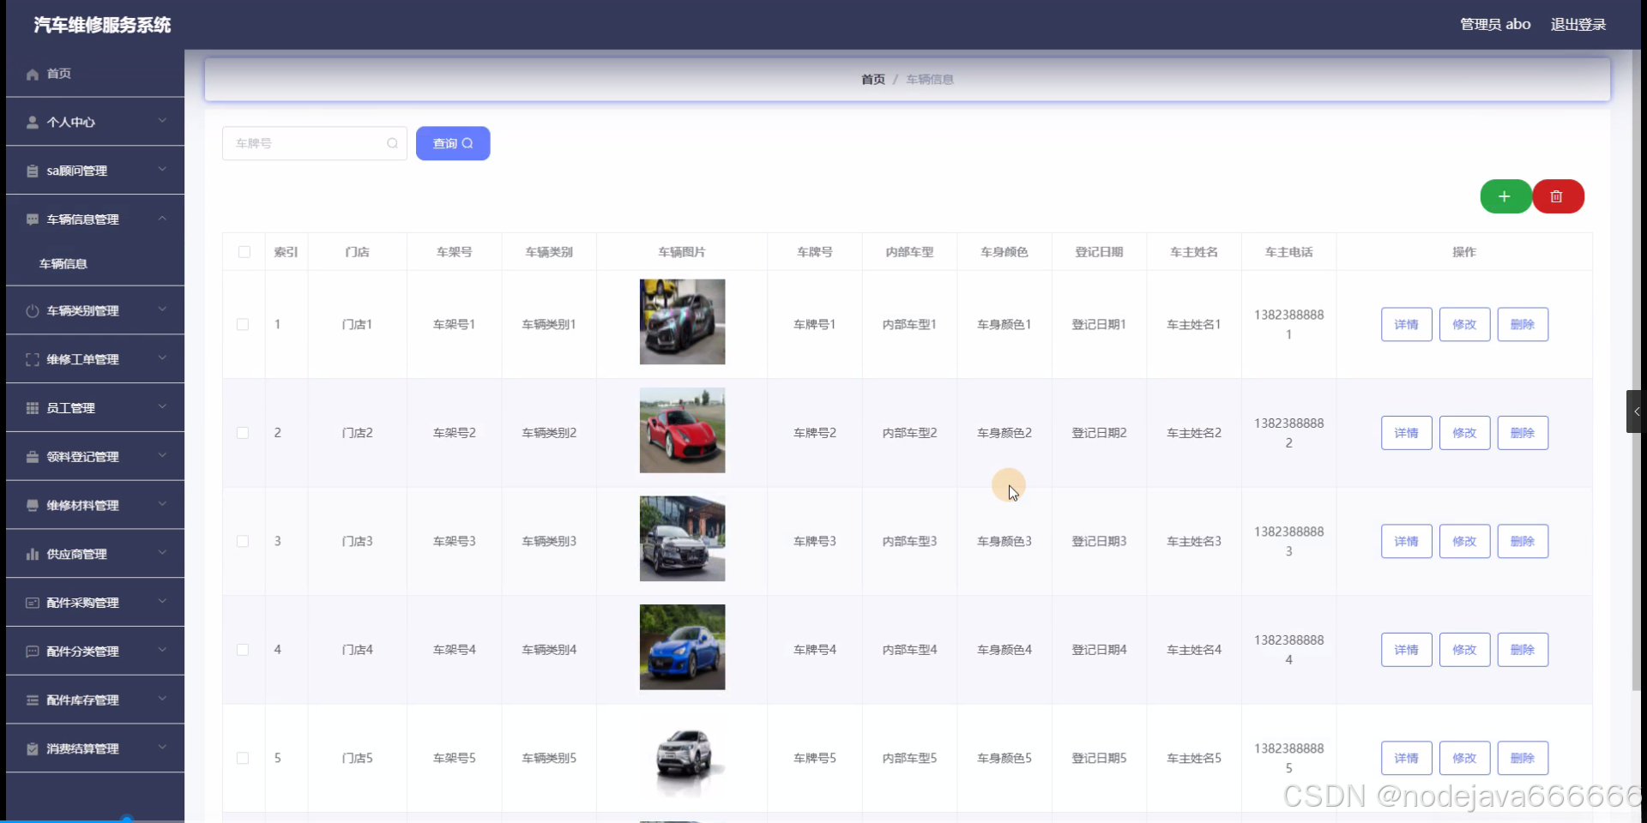
Task: Click 退出登录 to log out
Action: click(x=1578, y=24)
